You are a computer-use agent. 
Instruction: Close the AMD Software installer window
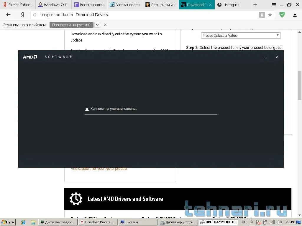tap(277, 57)
